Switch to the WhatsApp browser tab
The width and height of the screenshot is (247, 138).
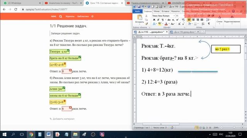click(x=22, y=3)
